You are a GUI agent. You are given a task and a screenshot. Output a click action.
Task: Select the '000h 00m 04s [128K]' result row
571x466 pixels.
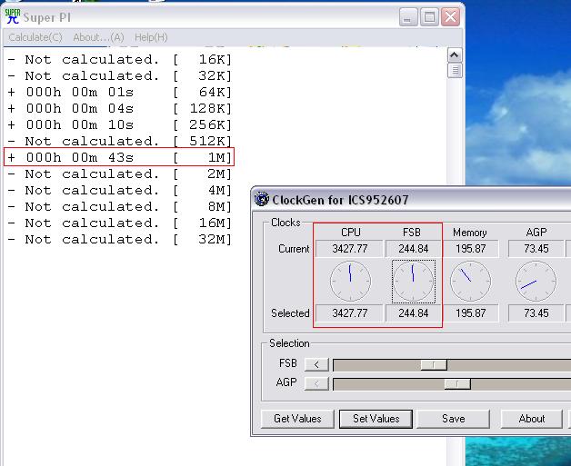[x=119, y=108]
